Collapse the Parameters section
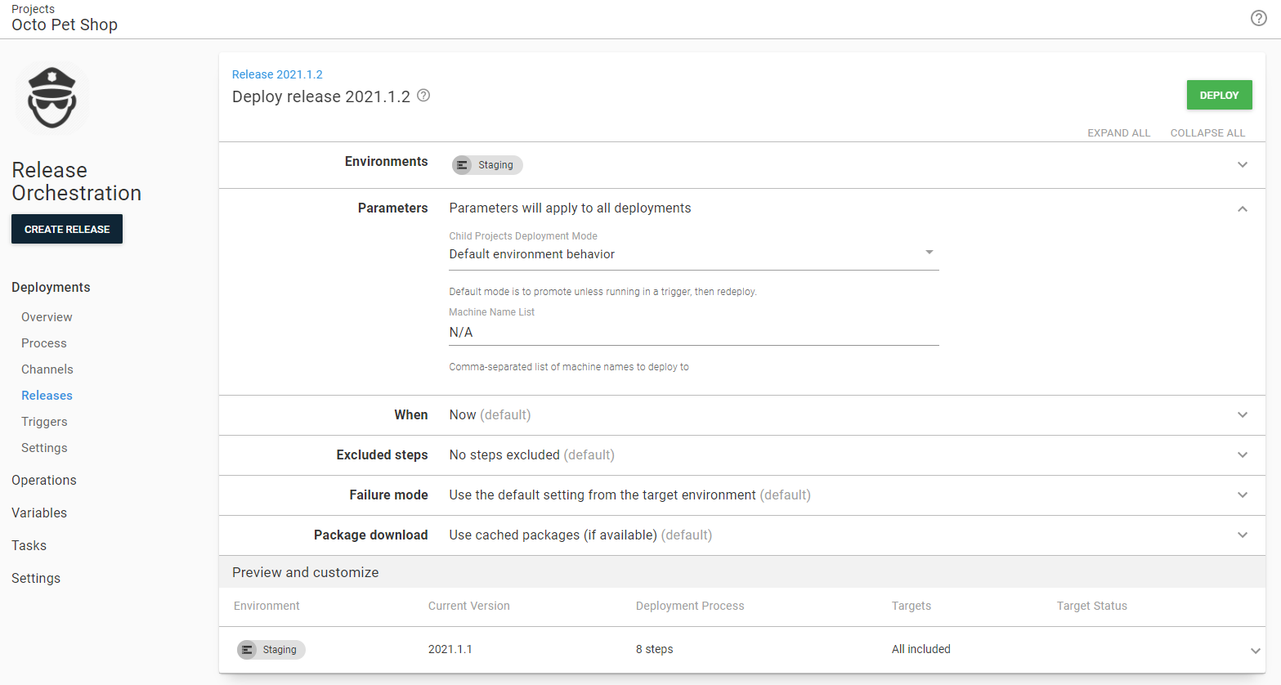1281x685 pixels. click(1242, 209)
